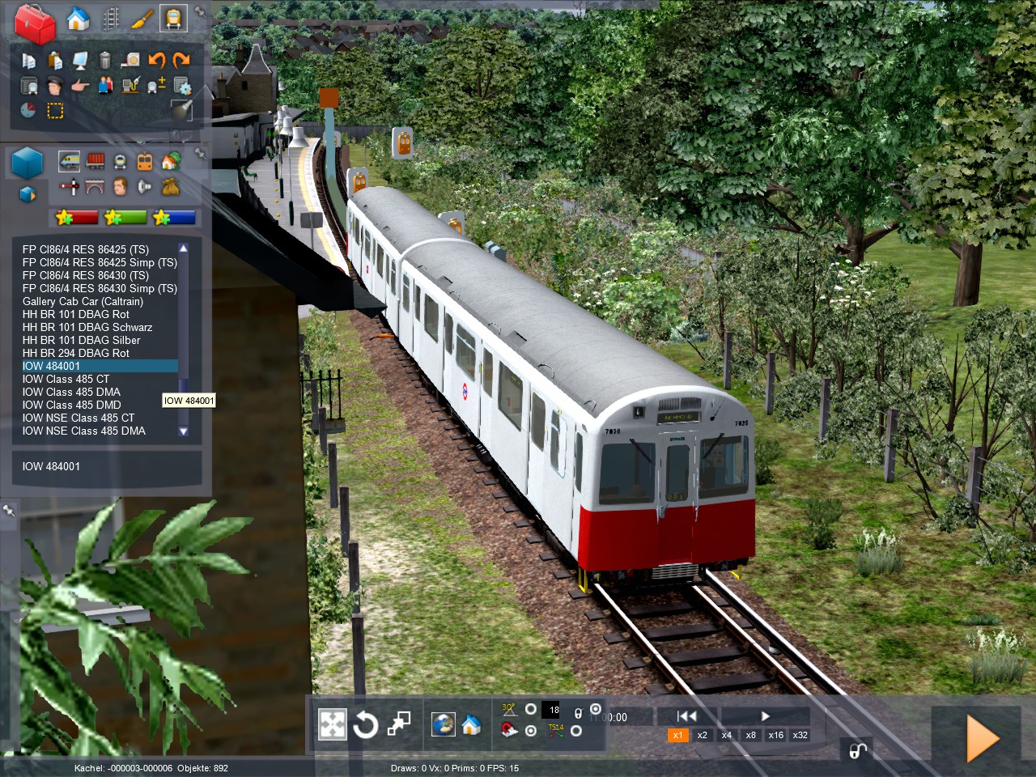
Task: Pick 'HH BR 101 DBAG Schwarz' from list
Action: 87,327
